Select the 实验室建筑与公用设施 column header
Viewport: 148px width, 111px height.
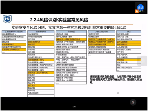point(14,32)
